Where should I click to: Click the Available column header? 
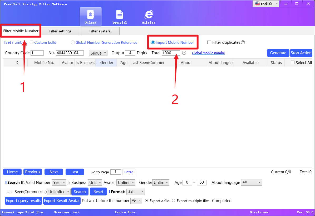250,63
